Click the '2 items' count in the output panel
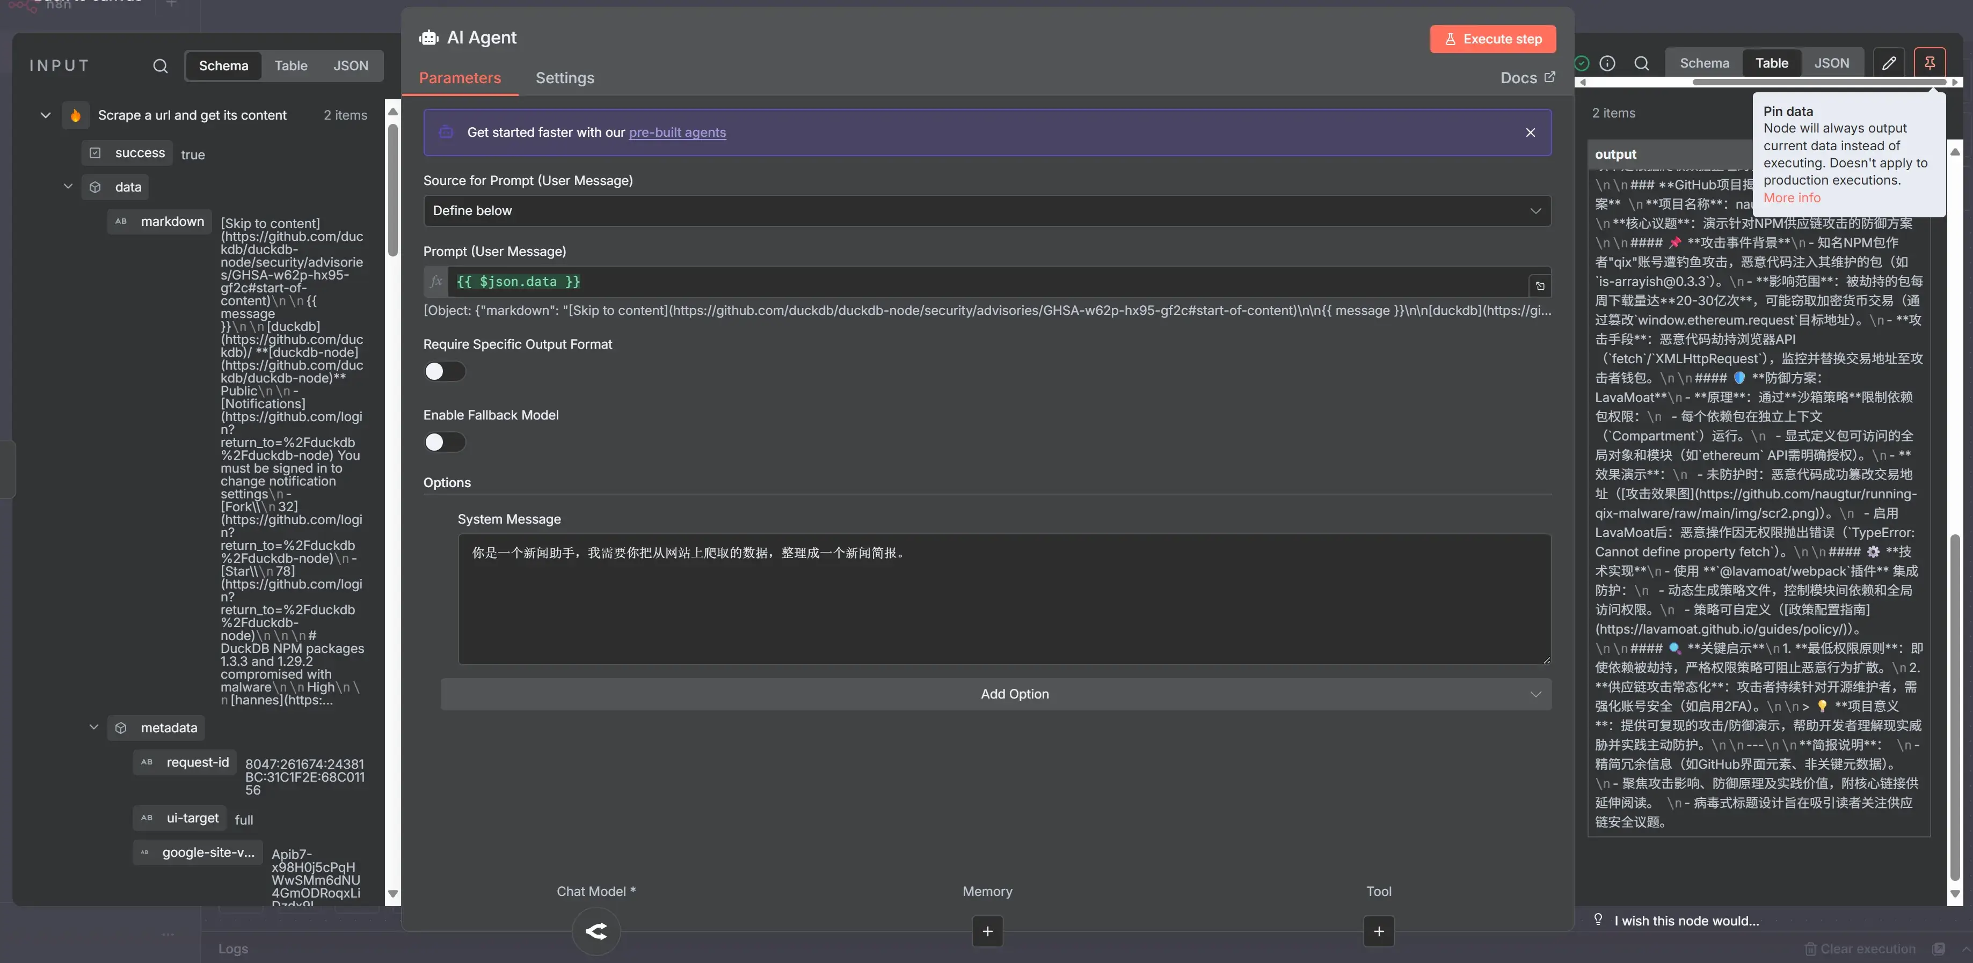Image resolution: width=1973 pixels, height=963 pixels. point(1614,113)
